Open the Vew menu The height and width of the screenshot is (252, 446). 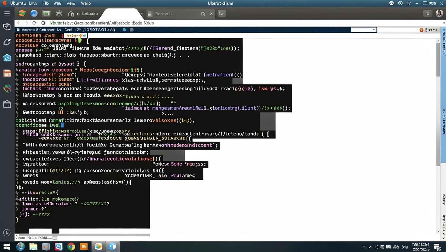coord(71,3)
